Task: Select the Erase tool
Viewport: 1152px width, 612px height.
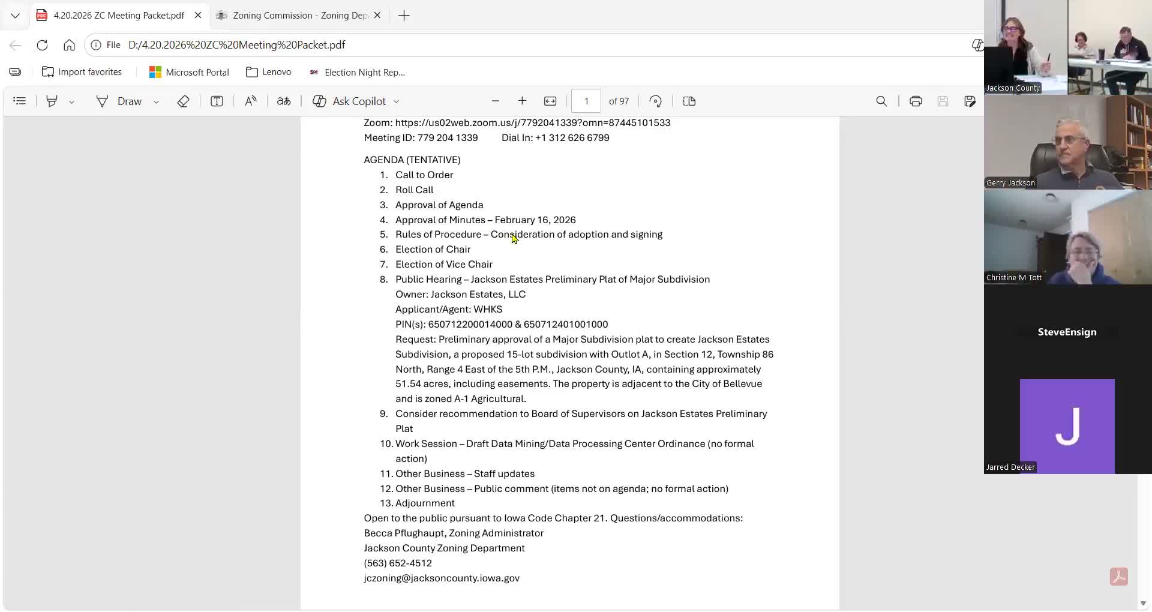Action: tap(184, 101)
